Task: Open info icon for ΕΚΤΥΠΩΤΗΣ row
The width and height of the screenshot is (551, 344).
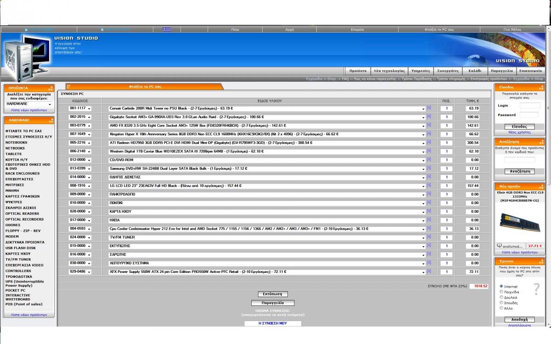Action: [429, 245]
